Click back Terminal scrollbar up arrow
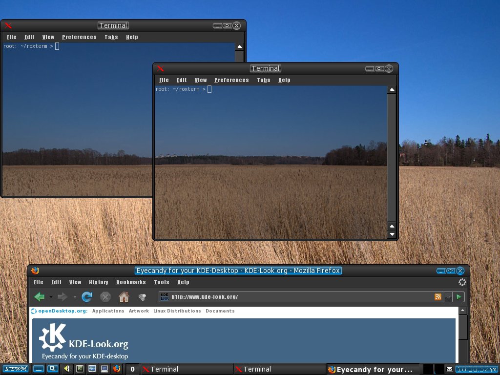This screenshot has height=375, width=500. pos(239,46)
